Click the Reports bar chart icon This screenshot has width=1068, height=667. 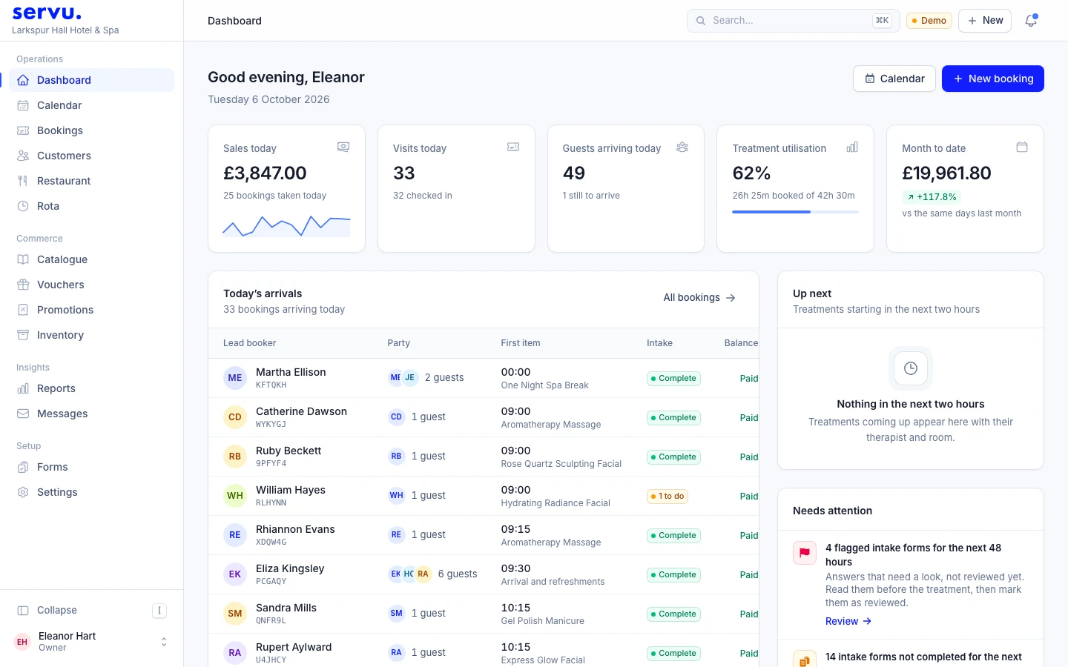tap(23, 388)
